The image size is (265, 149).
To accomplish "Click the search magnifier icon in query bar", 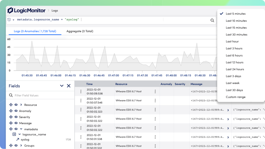I will 212,21.
